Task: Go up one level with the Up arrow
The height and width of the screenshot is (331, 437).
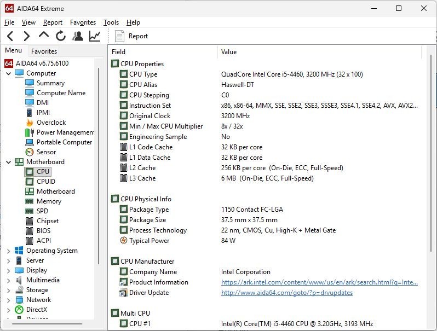Action: 44,35
